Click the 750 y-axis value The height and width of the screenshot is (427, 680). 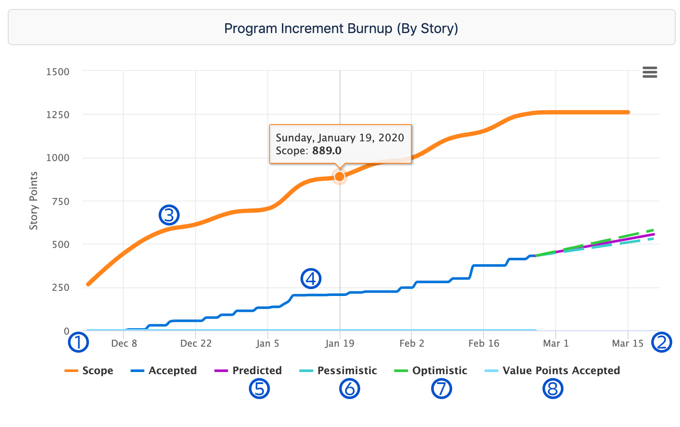click(x=61, y=201)
